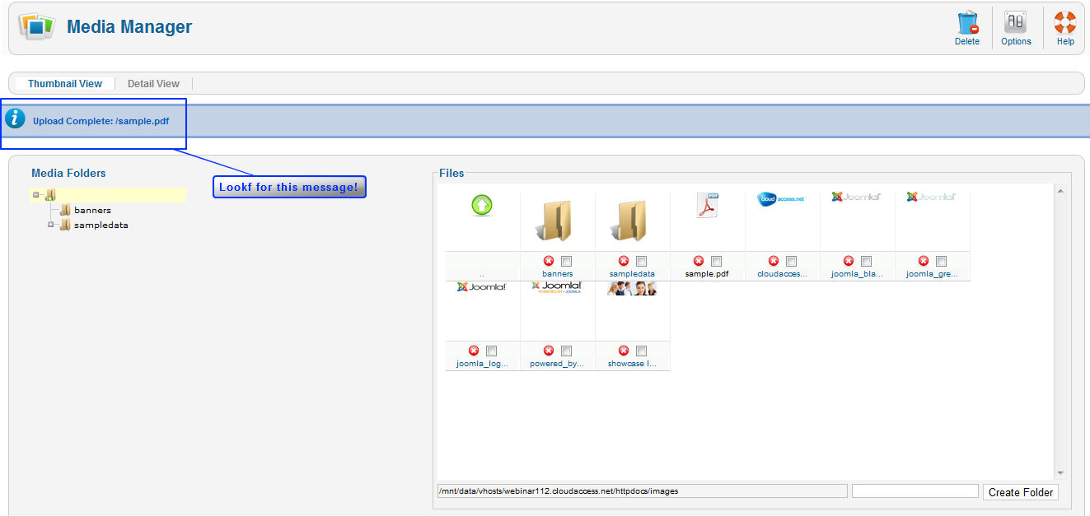This screenshot has height=516, width=1090.
Task: Tick the checkbox for joomla_bla image
Action: tap(866, 262)
